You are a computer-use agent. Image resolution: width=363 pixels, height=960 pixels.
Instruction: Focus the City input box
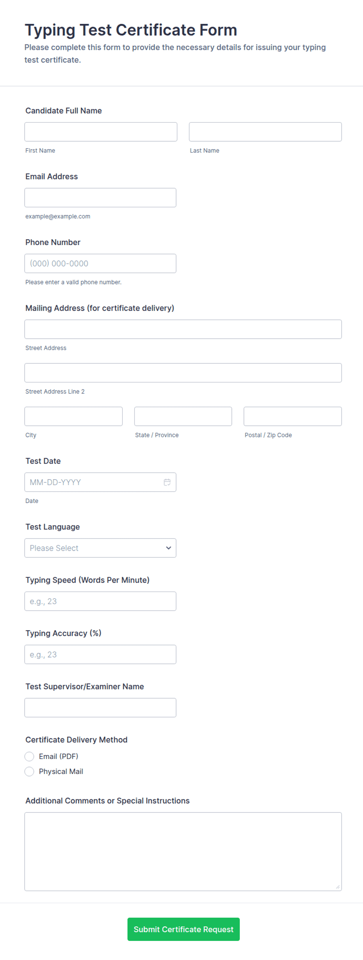[x=73, y=416]
